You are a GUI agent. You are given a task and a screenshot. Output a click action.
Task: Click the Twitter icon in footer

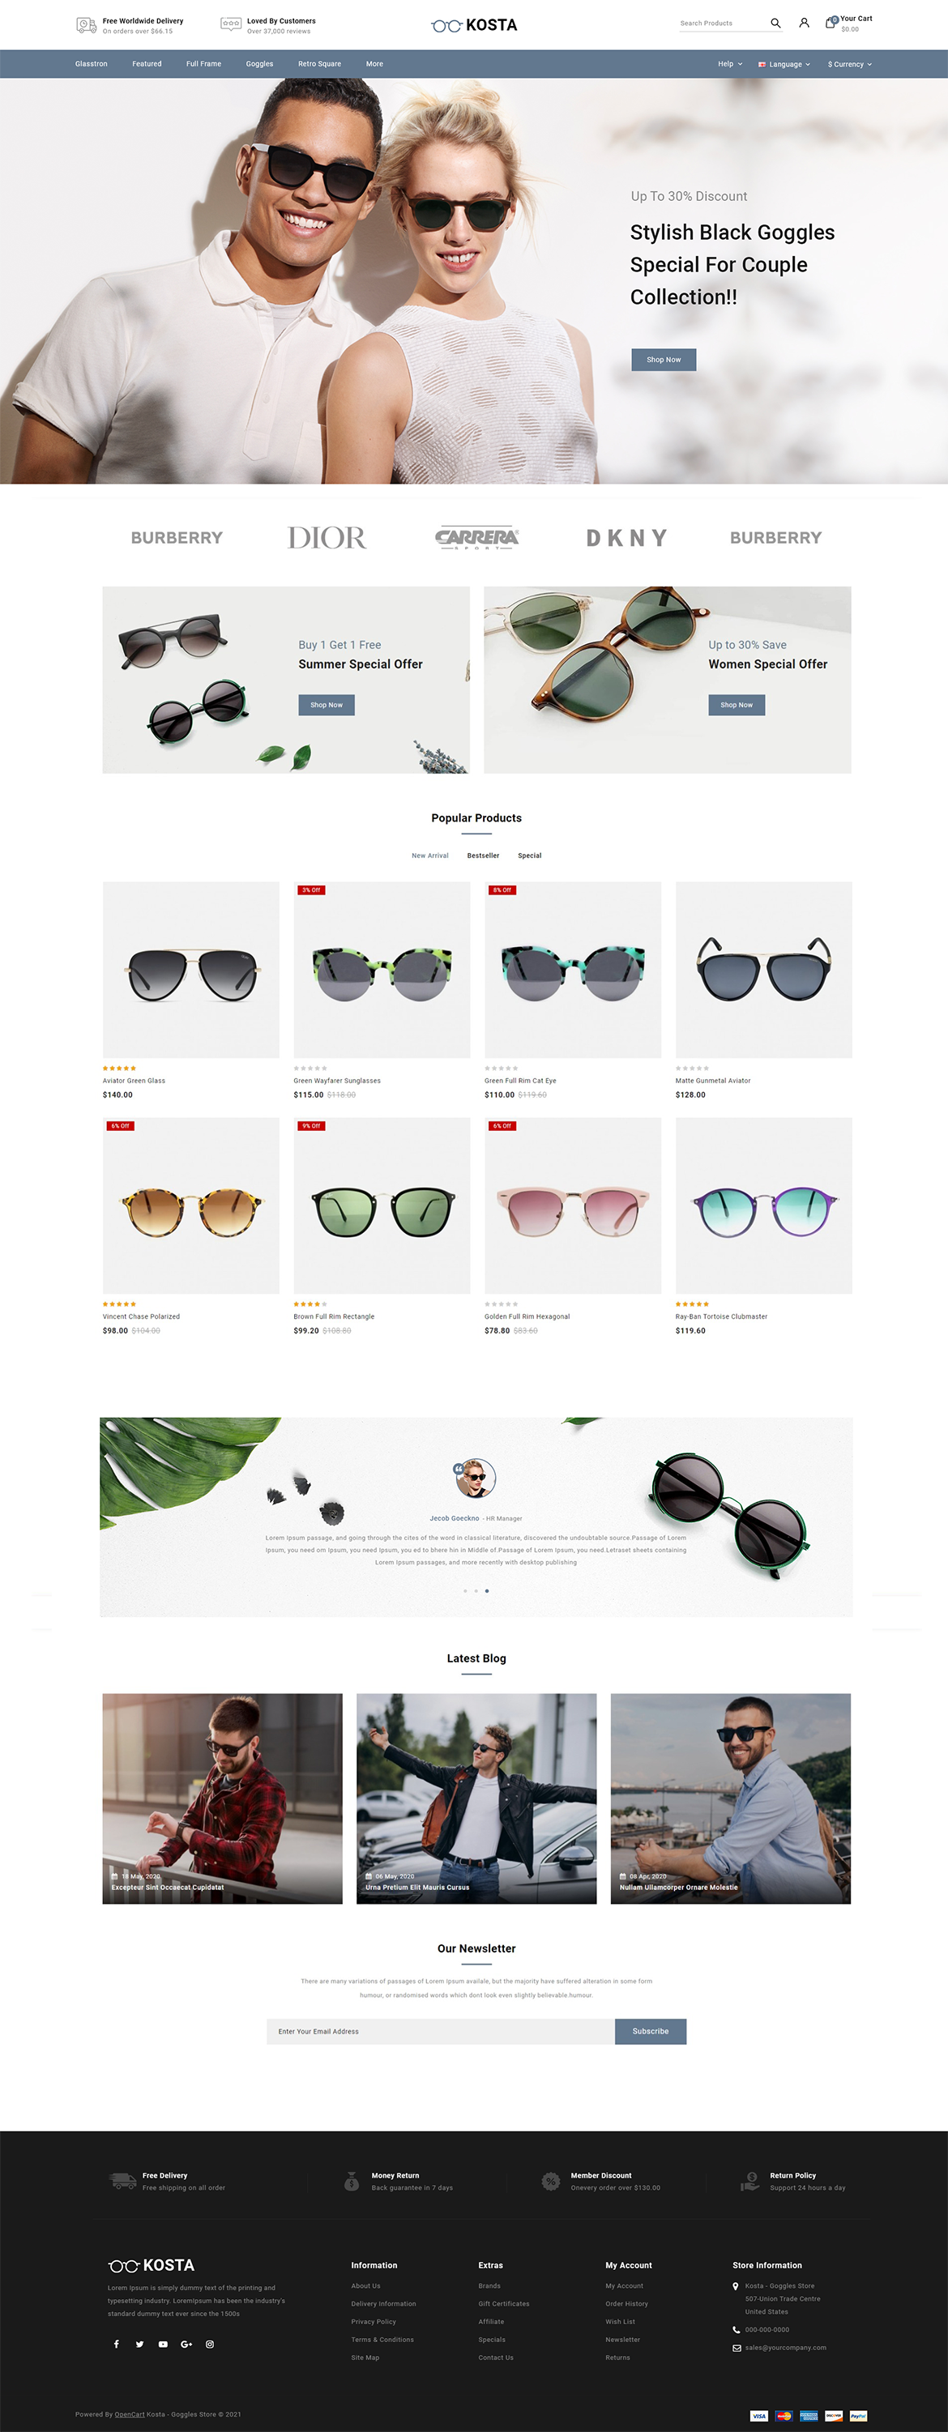point(139,2345)
